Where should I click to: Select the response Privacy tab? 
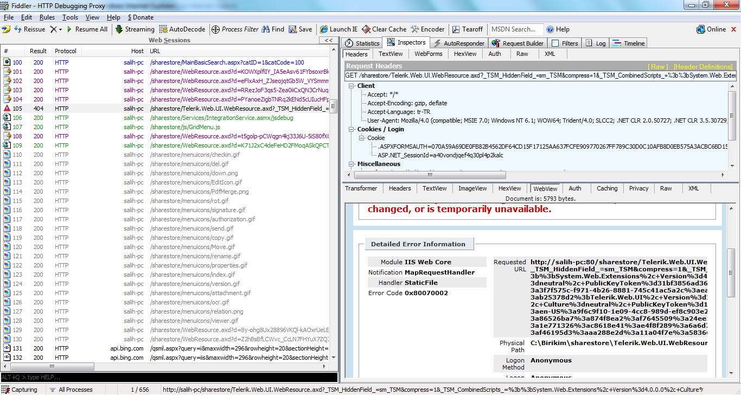pyautogui.click(x=638, y=188)
